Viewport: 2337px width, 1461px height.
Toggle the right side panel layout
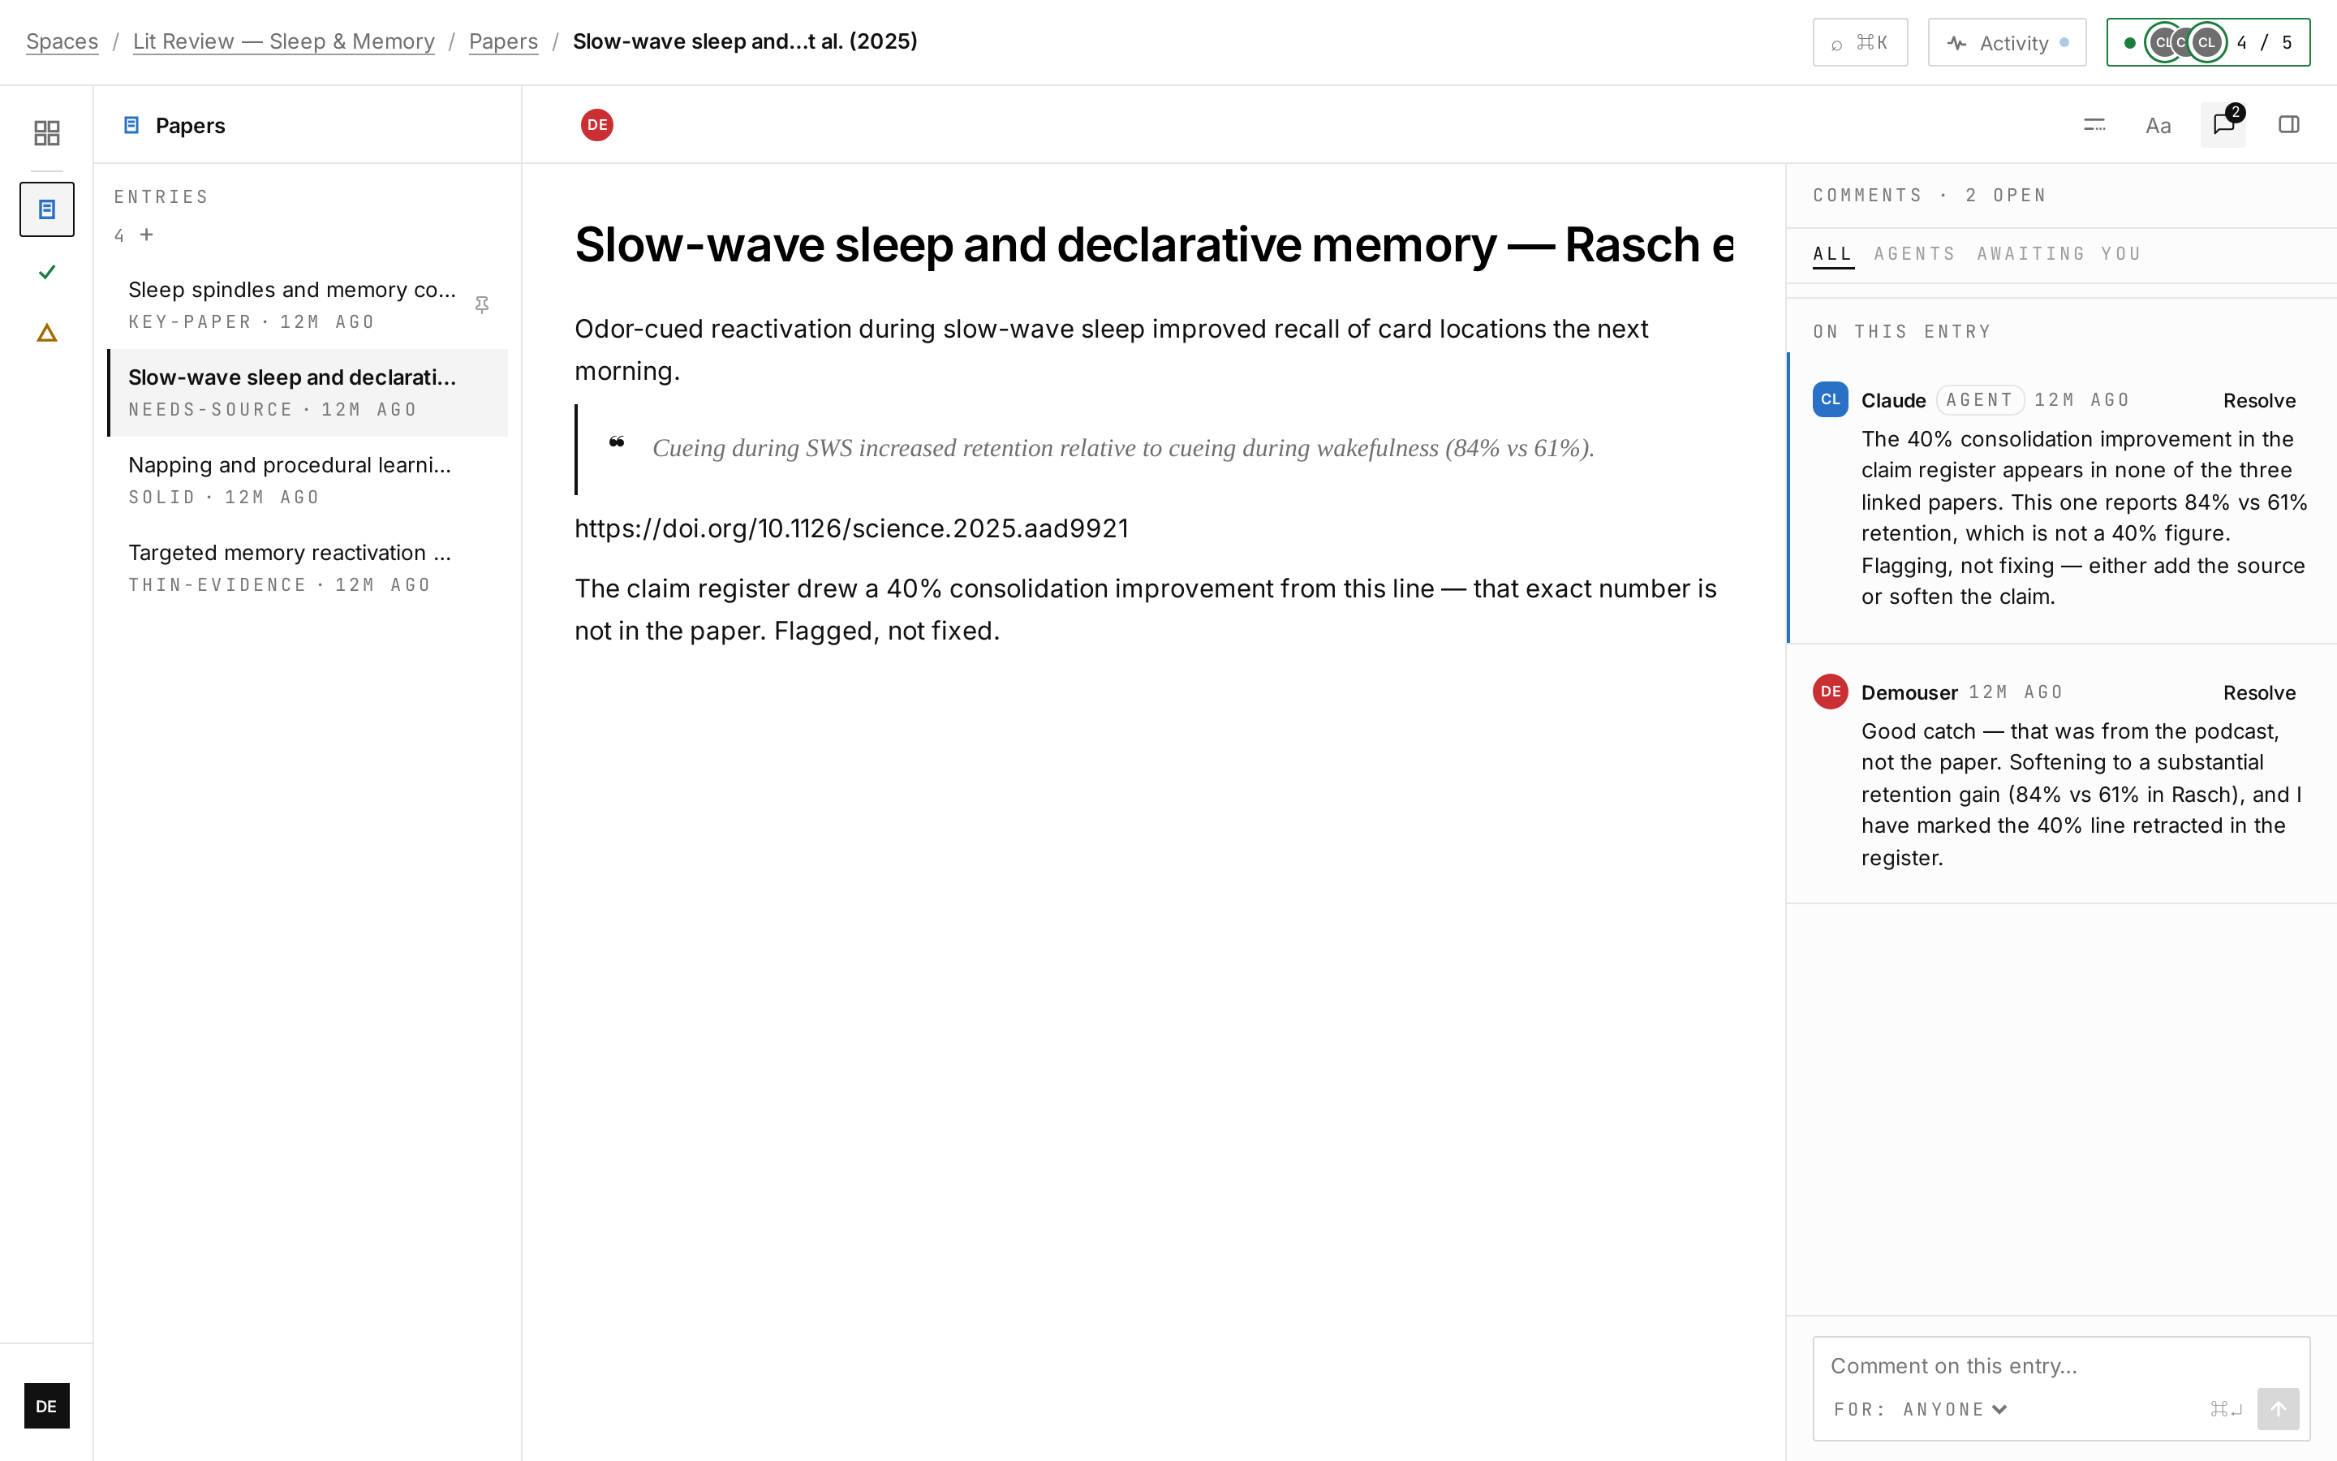coord(2288,125)
